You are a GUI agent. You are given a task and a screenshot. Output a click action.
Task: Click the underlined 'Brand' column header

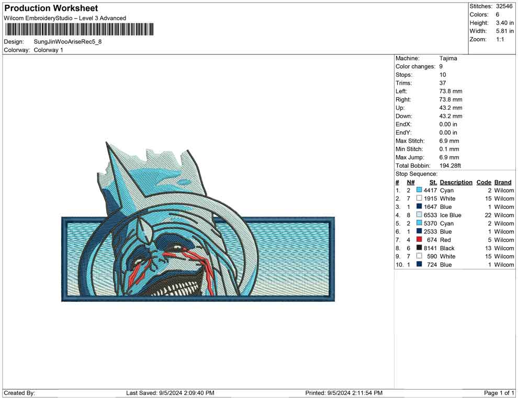pos(503,182)
